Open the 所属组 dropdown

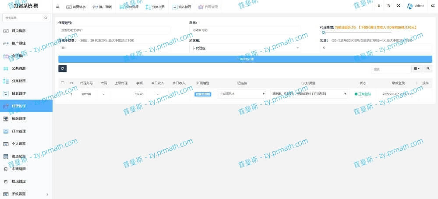[x=245, y=48]
